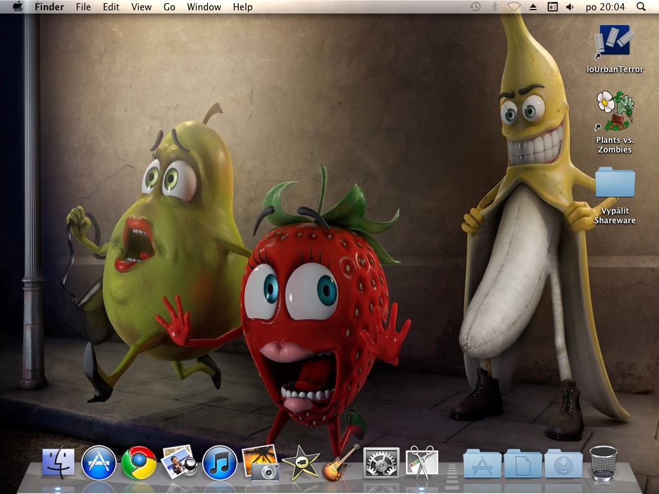Open the input source menu bar icon

pos(553,6)
